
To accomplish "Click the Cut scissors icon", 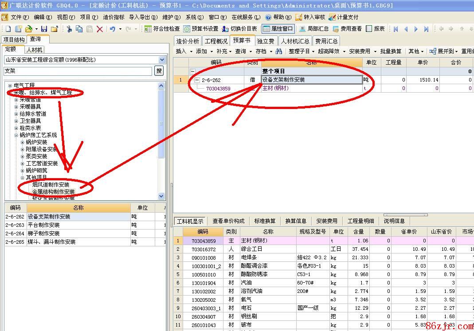I will (x=69, y=29).
